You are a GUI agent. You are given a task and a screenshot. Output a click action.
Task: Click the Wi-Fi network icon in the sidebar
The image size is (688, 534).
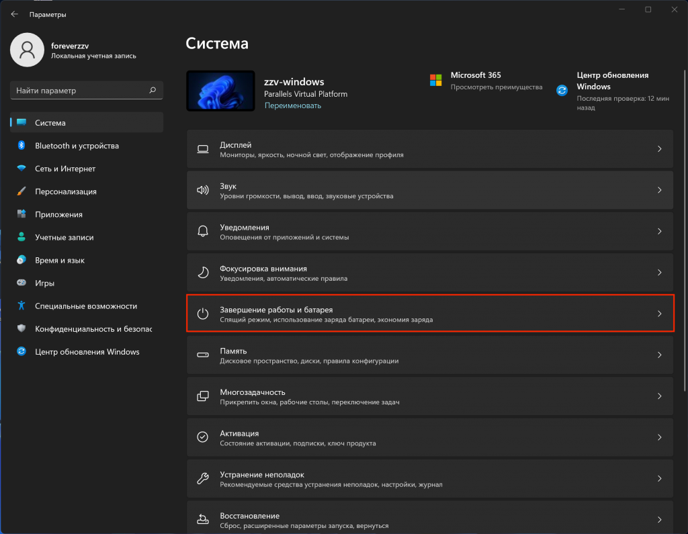21,168
